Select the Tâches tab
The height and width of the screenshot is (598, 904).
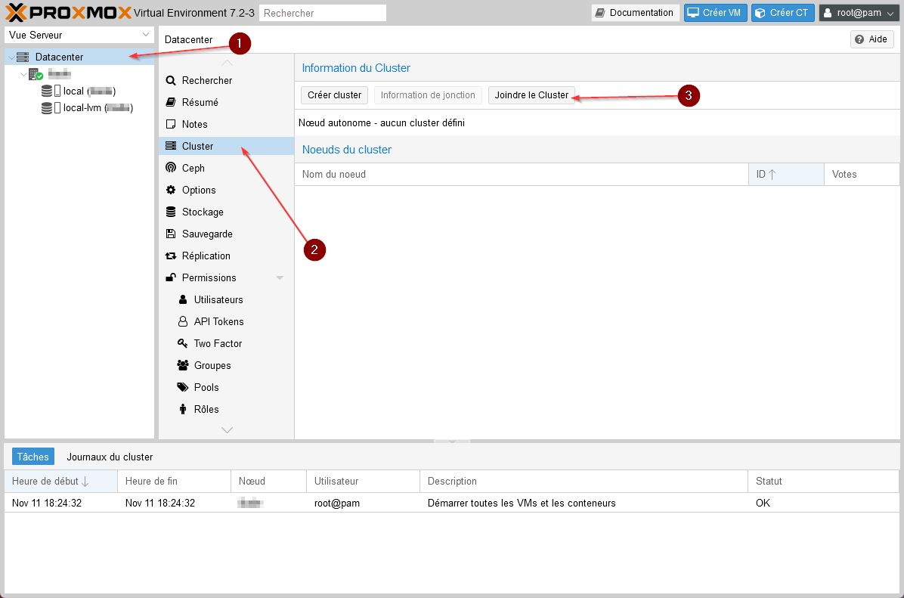point(33,457)
